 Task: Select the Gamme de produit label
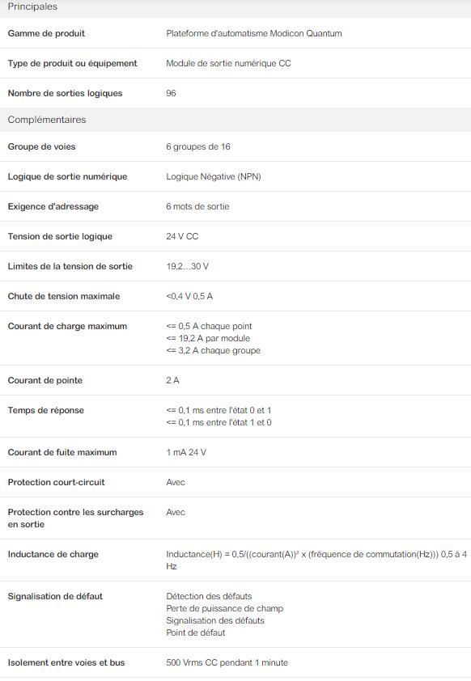click(46, 33)
